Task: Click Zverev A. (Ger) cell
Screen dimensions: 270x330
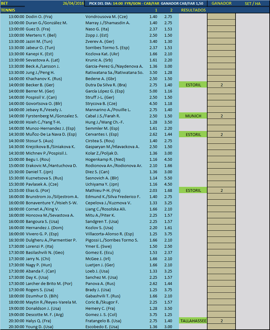Action: pos(99,42)
